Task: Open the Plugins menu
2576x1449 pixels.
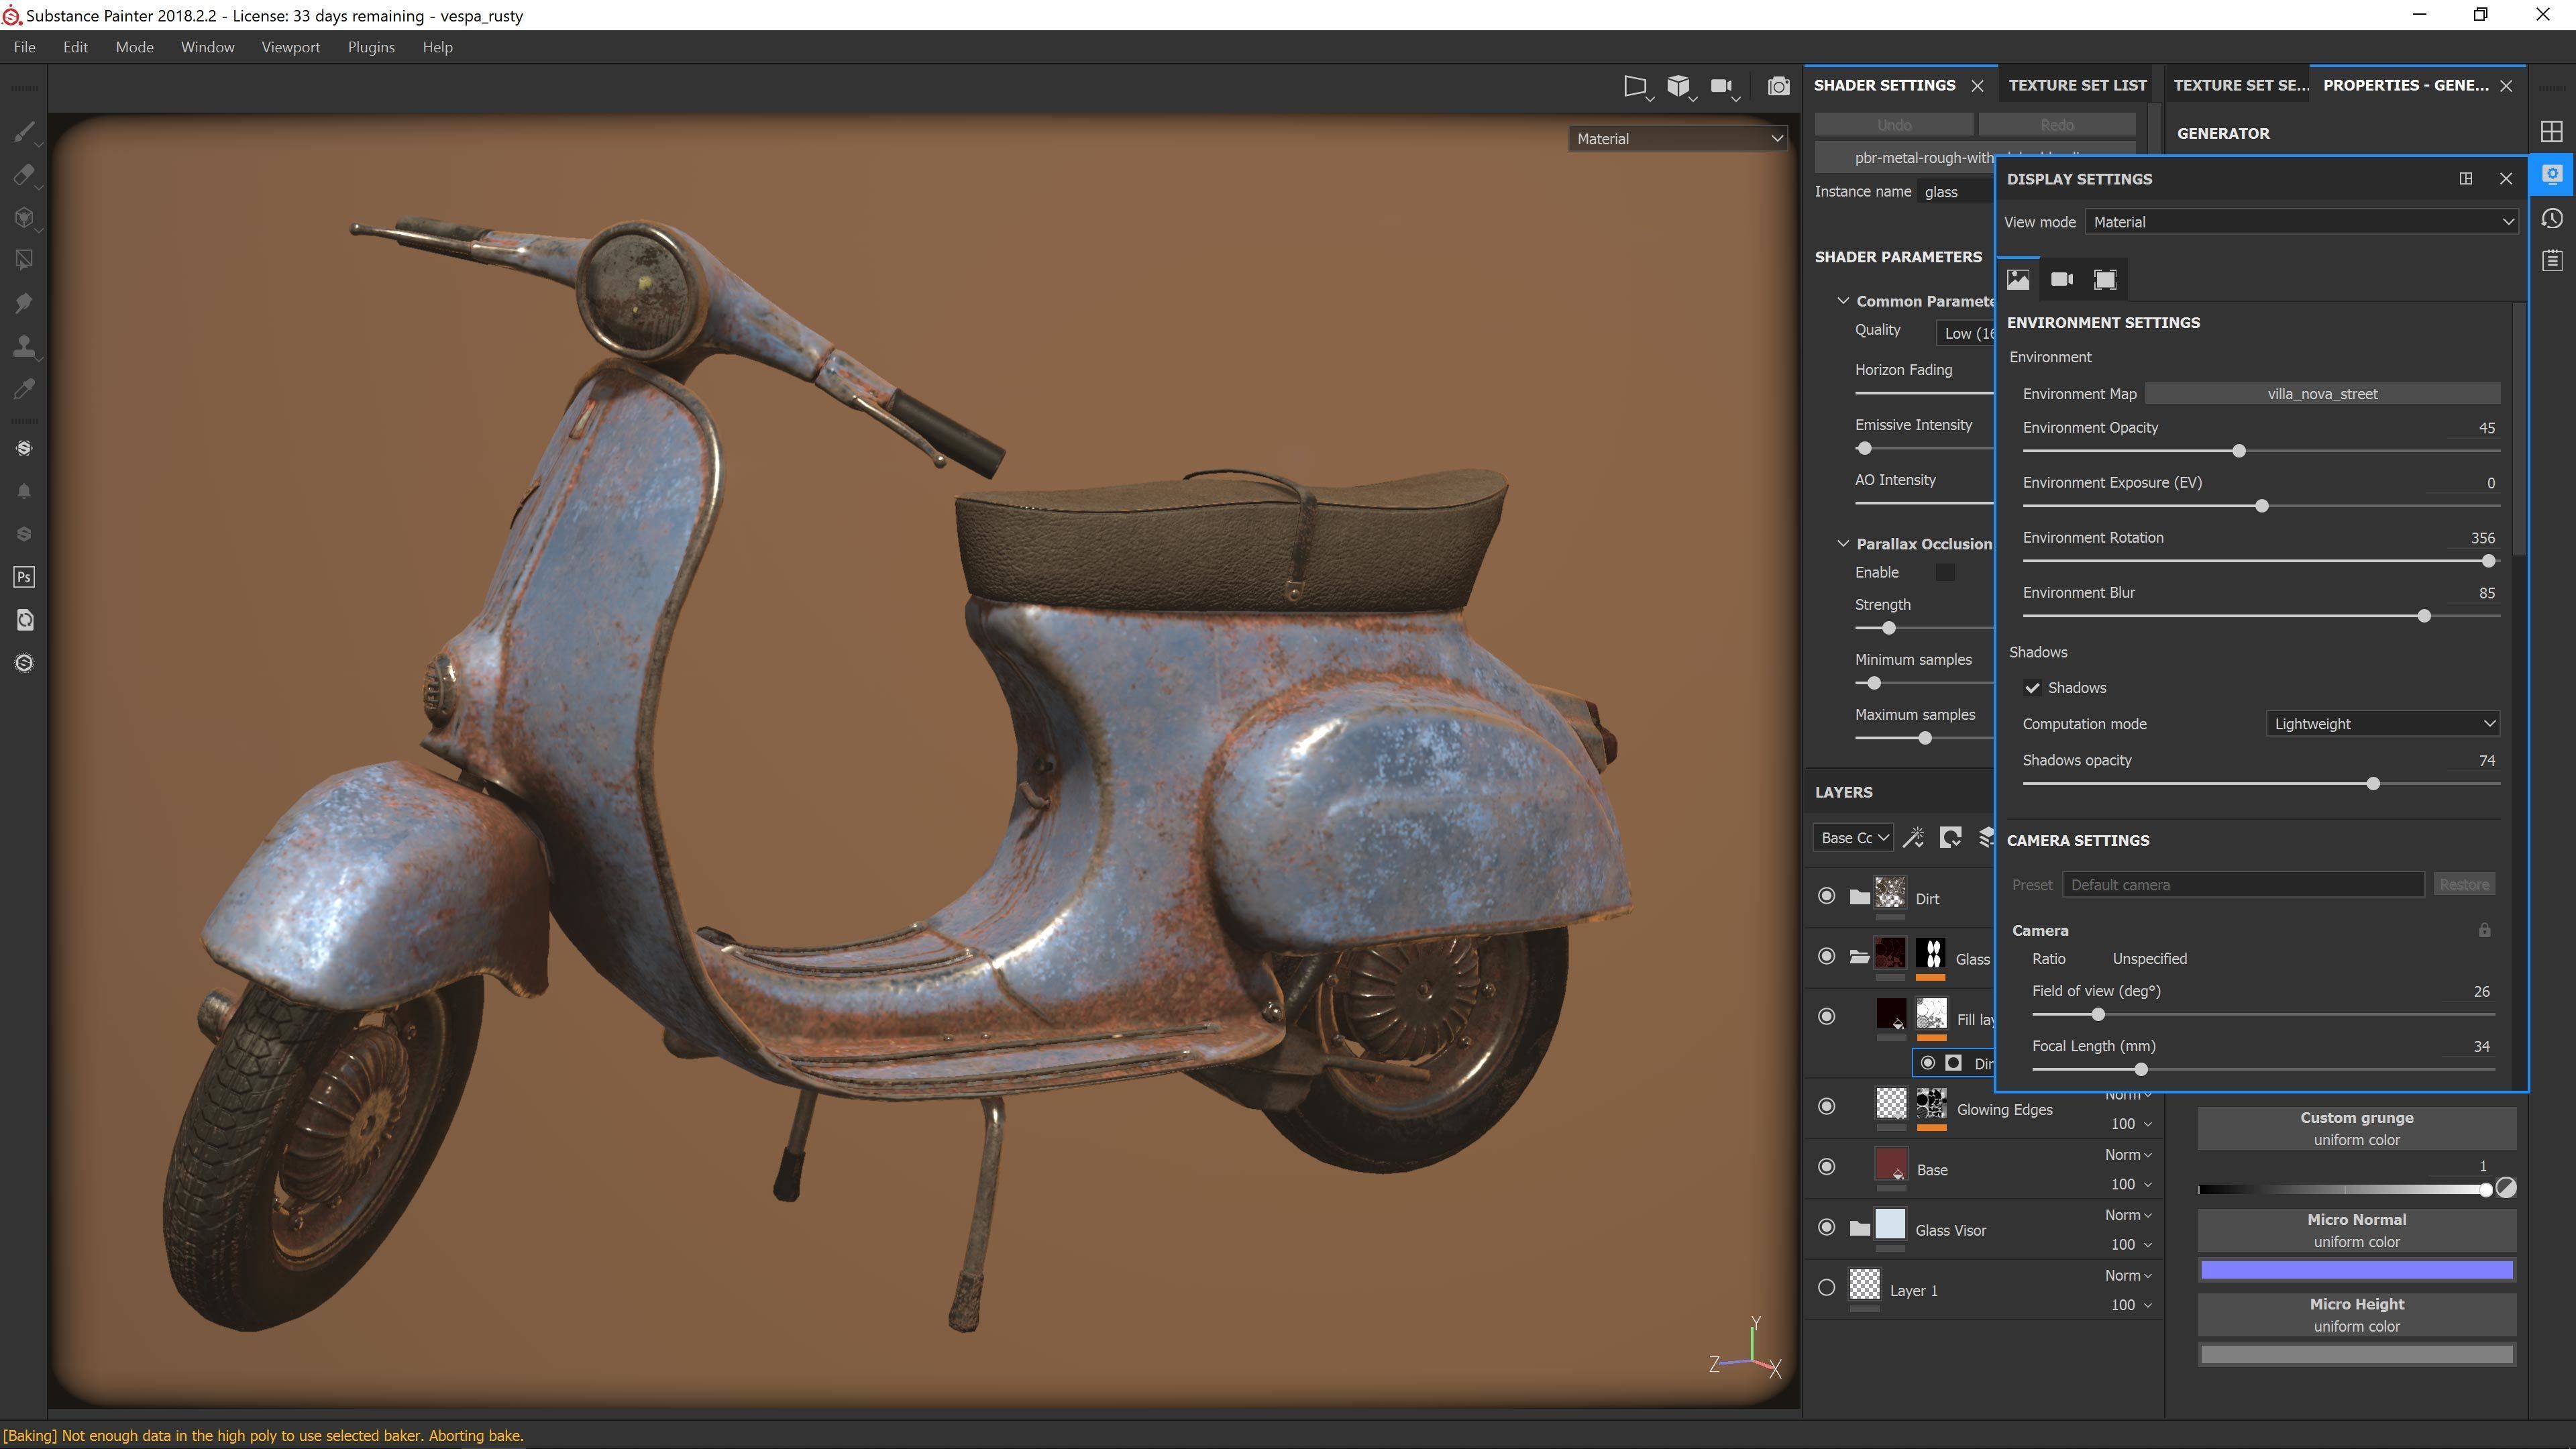Action: coord(371,47)
